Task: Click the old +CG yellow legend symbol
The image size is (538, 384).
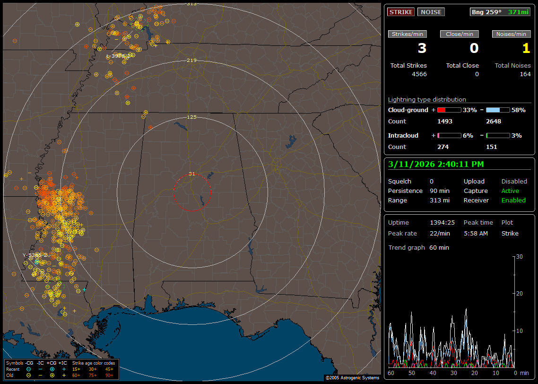Action: [x=52, y=375]
